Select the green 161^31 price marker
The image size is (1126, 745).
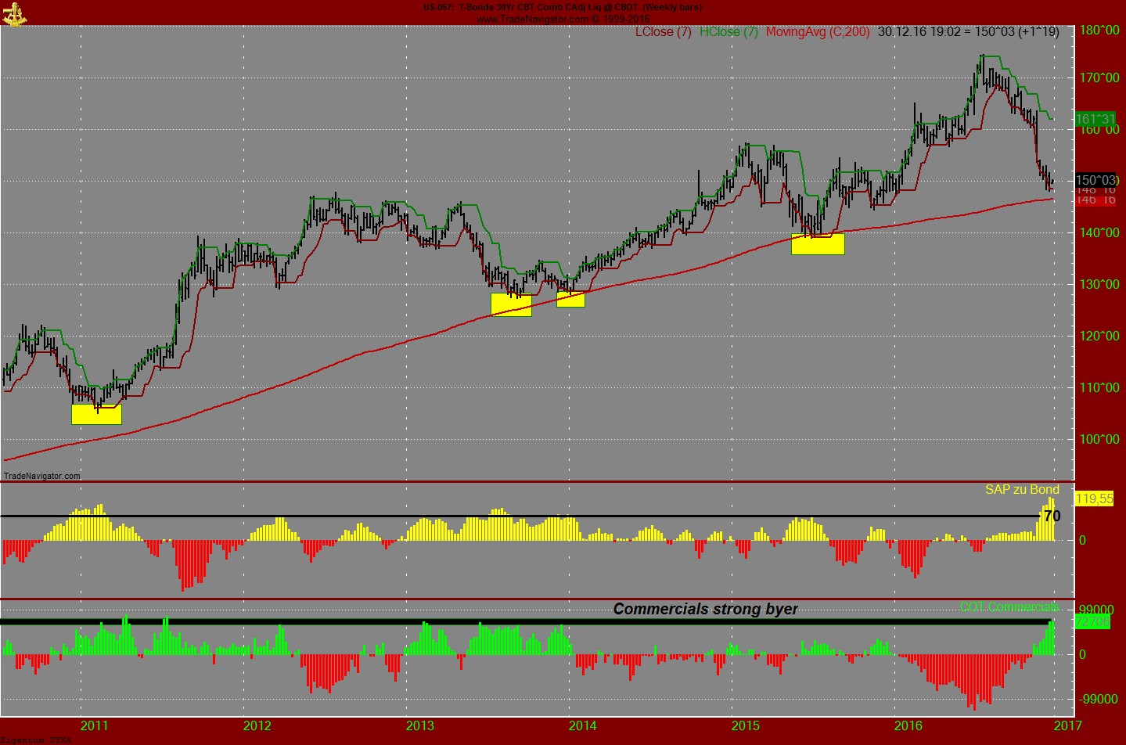[1095, 119]
